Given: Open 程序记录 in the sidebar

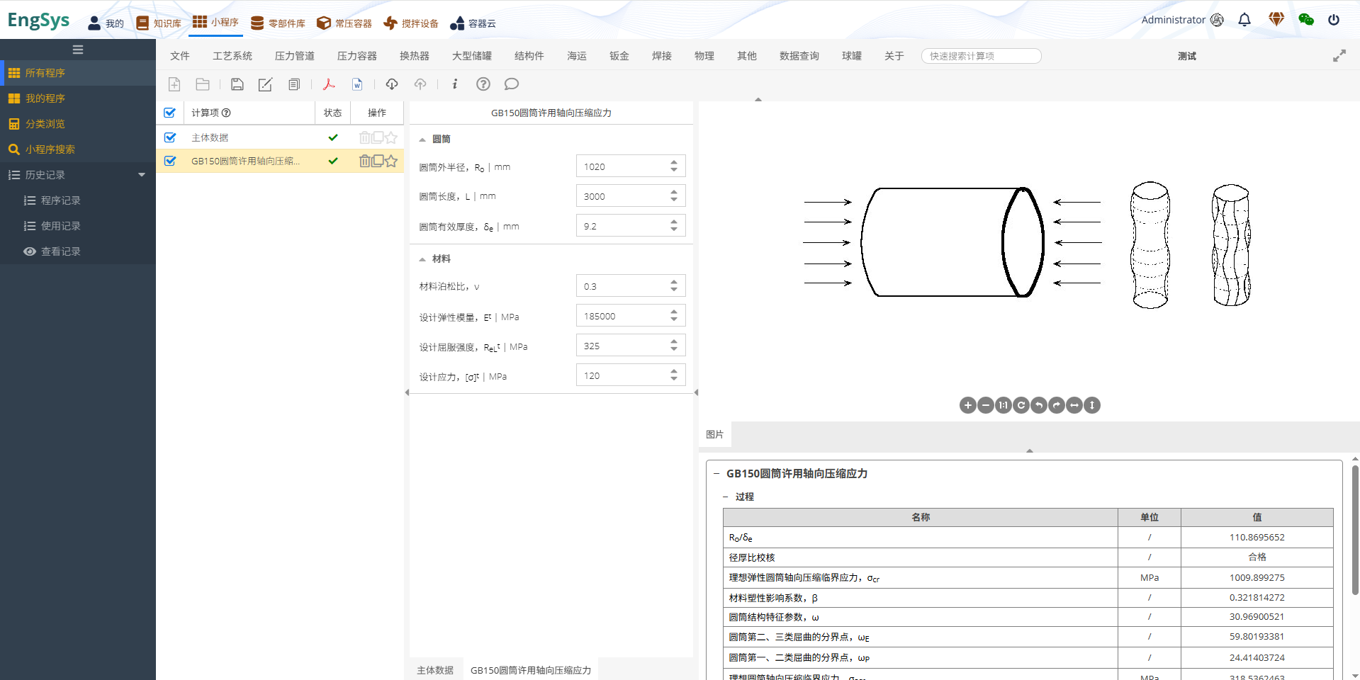Looking at the screenshot, I should pos(60,200).
